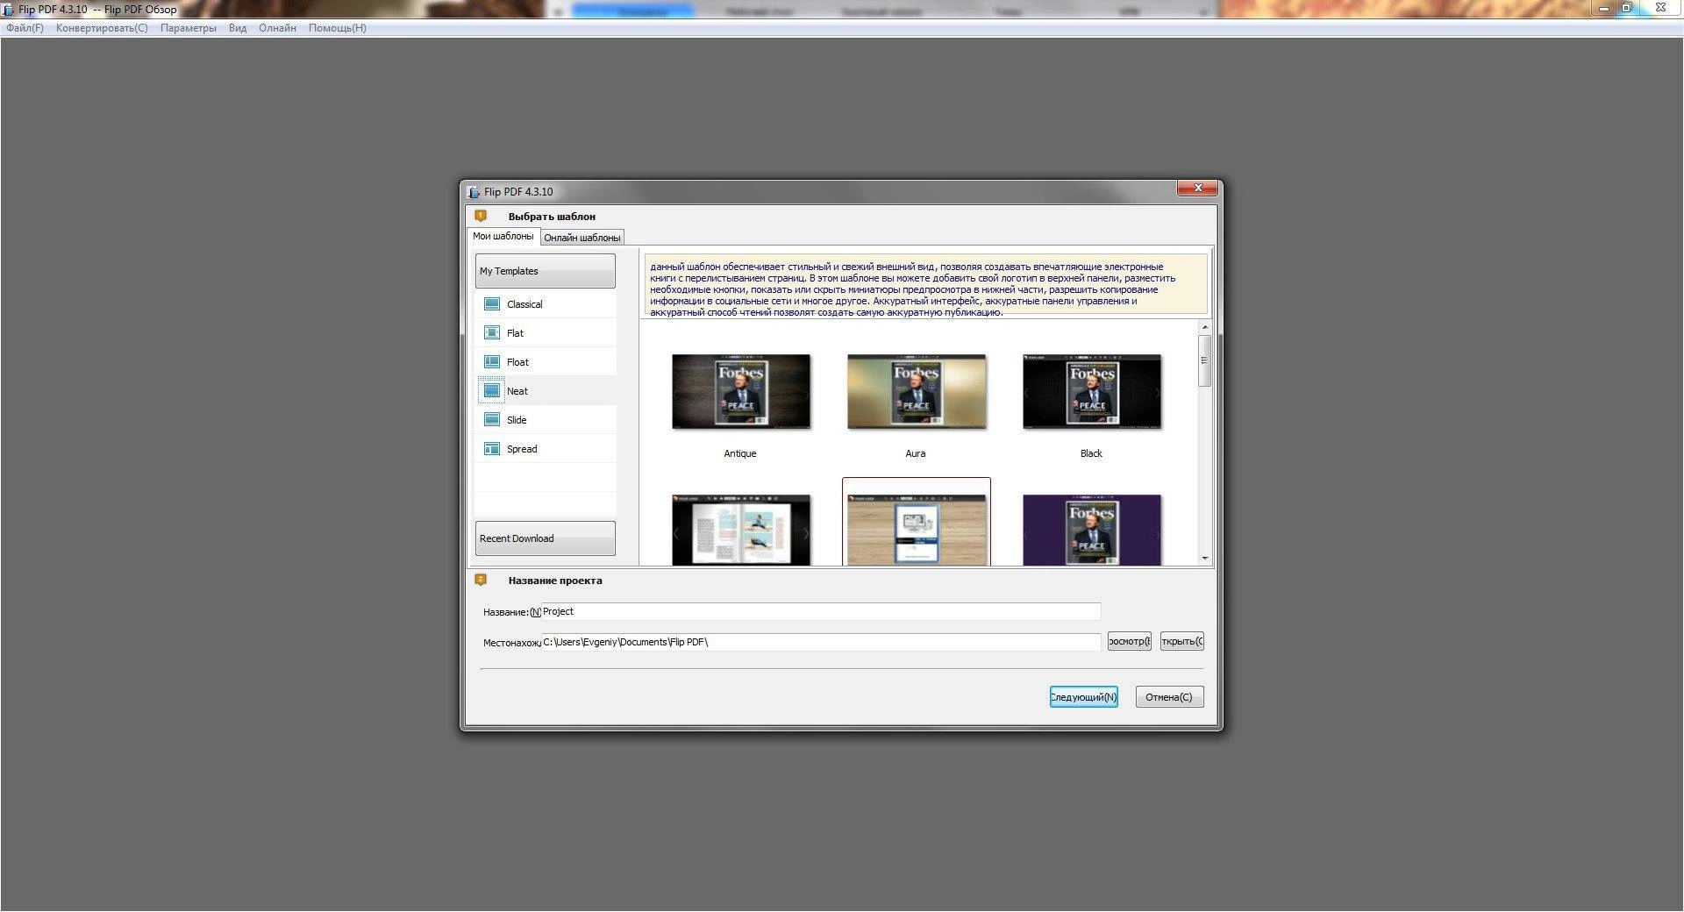
Task: Click the Следующий(N) button
Action: tap(1084, 697)
